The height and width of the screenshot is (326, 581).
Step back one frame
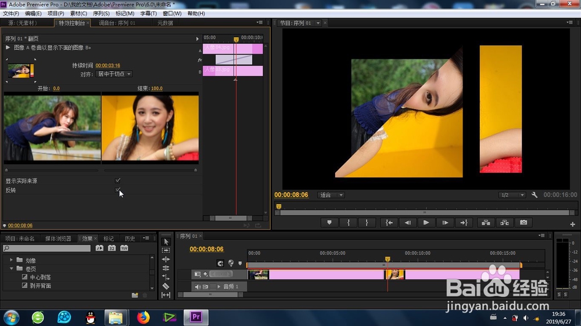(x=408, y=222)
